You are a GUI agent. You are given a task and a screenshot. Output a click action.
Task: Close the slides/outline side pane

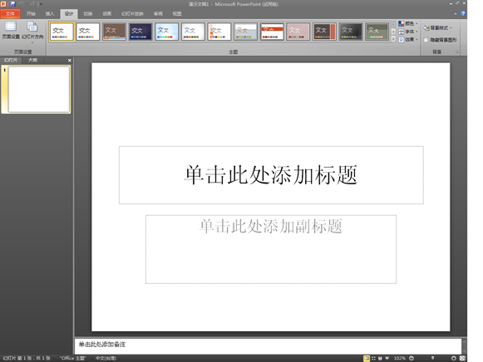click(69, 61)
